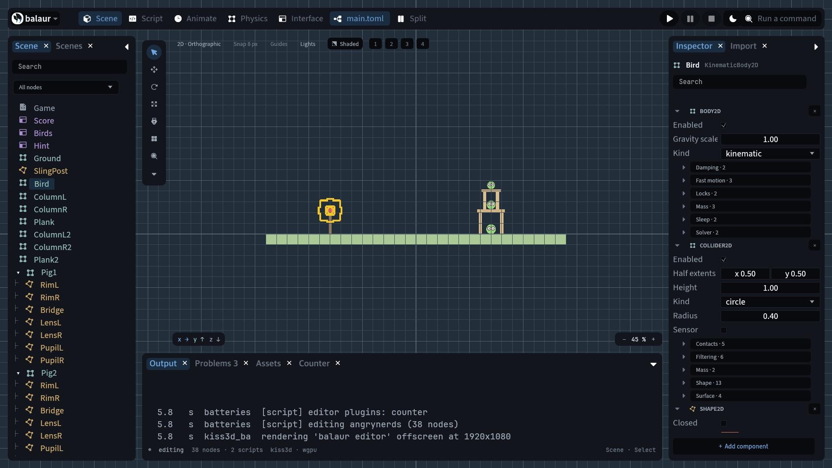The width and height of the screenshot is (832, 468).
Task: Open the output panel dropdown arrow
Action: pos(653,364)
